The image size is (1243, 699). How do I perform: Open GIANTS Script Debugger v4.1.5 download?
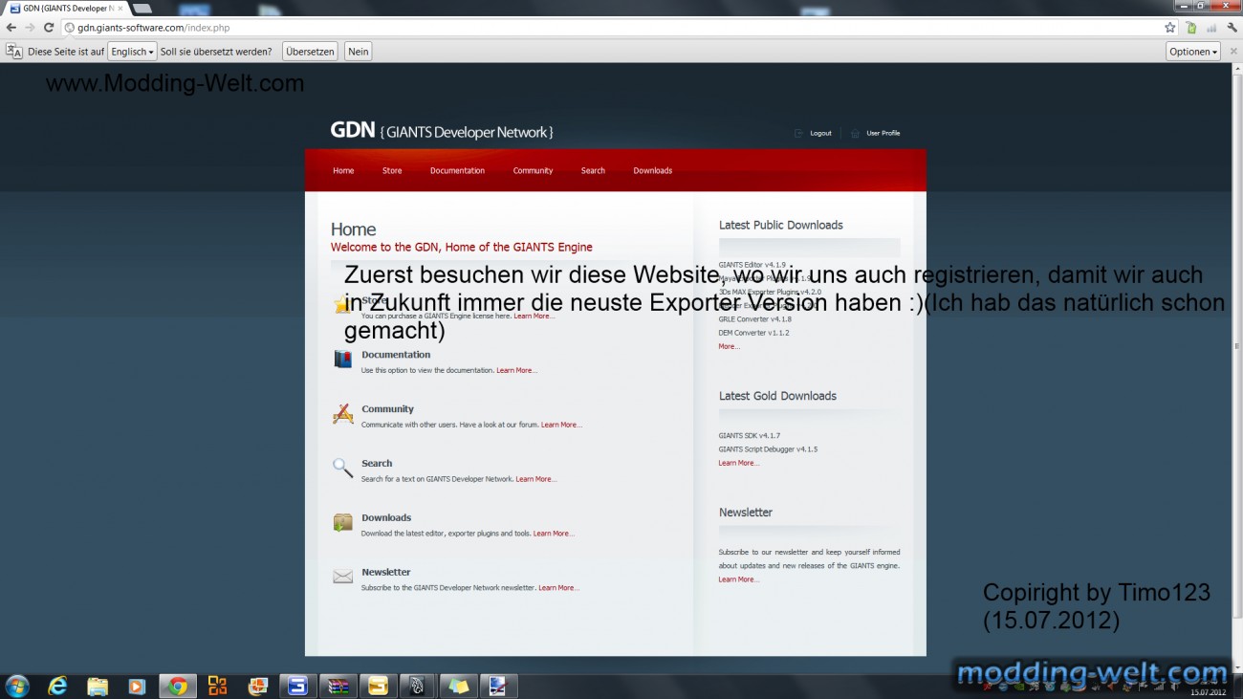pyautogui.click(x=768, y=449)
